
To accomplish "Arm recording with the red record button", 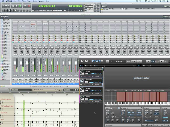I will [x=29, y=6].
